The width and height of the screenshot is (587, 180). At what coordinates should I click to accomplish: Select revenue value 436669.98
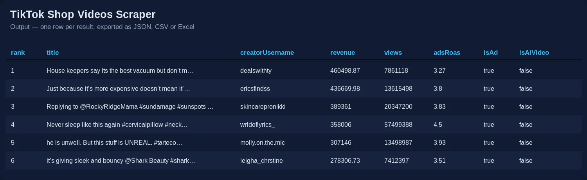345,89
